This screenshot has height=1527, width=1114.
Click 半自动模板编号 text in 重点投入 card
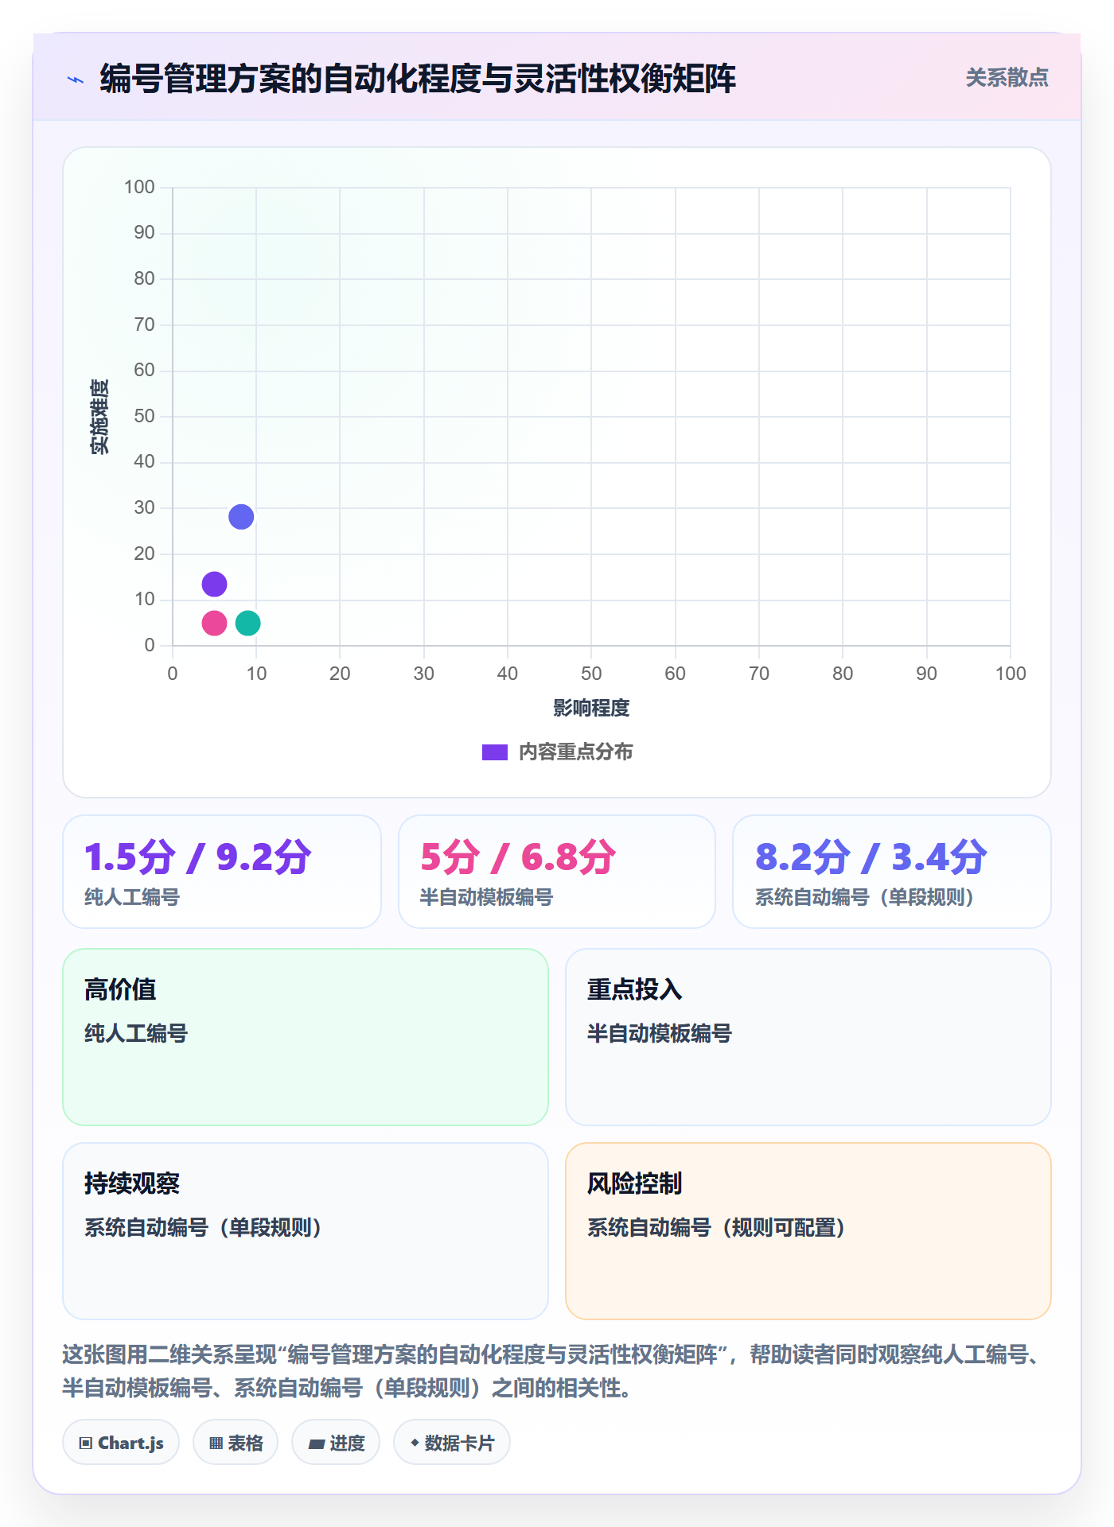[659, 1033]
